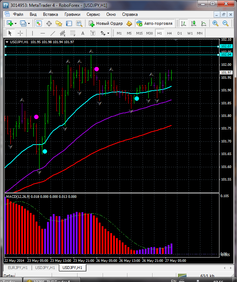Open the Сервис menu

[93, 14]
